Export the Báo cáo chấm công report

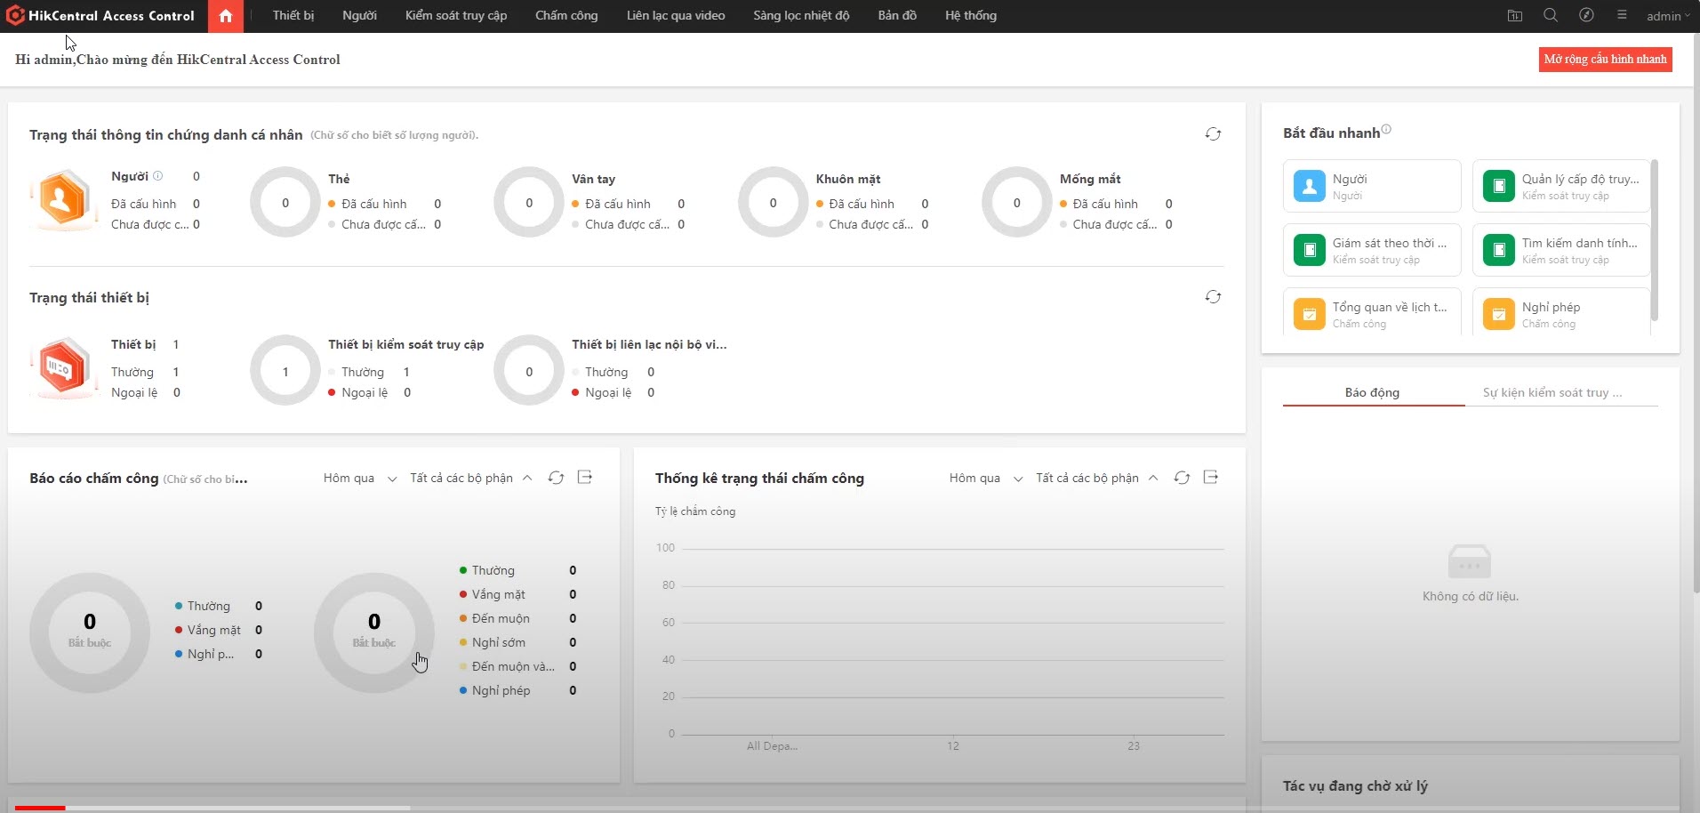click(x=585, y=478)
